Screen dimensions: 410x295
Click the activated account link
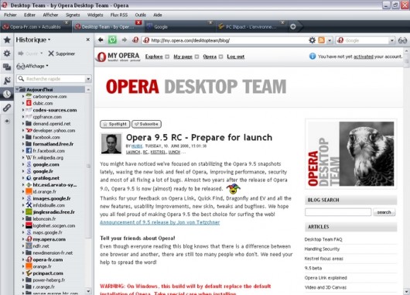tap(363, 57)
